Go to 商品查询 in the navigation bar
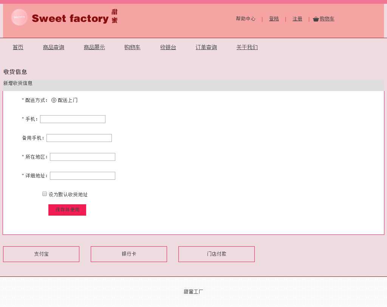Viewport: 387px width, 307px height. (x=53, y=47)
